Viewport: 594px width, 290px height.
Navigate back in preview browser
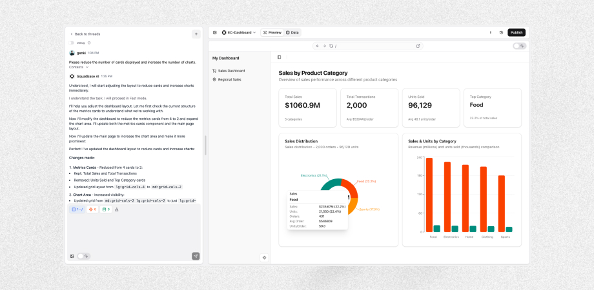coord(318,46)
